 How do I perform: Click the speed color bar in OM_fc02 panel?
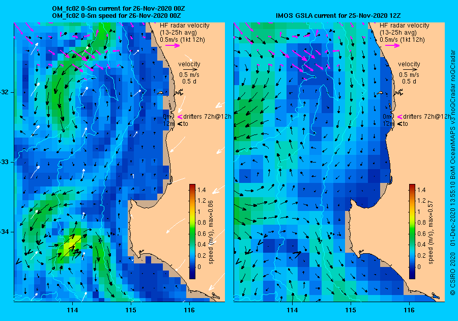click(192, 231)
